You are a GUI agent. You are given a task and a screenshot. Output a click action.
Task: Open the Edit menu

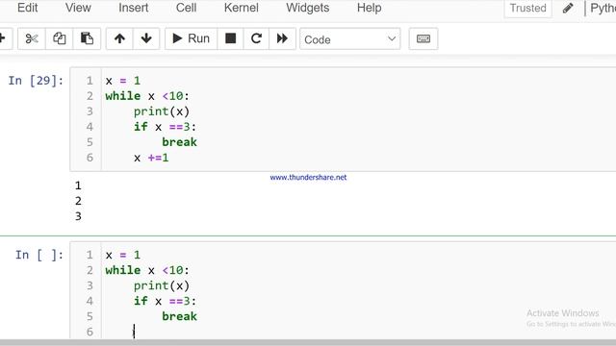[x=28, y=8]
